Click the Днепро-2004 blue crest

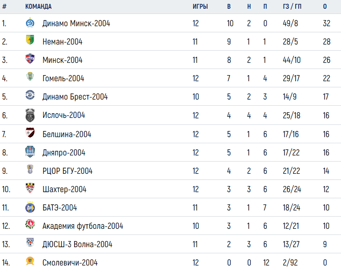tap(30, 152)
